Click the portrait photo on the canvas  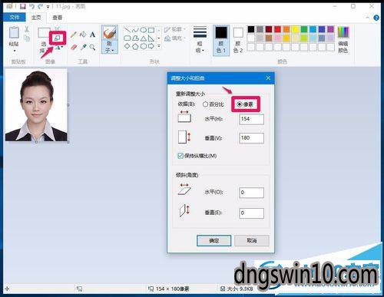36,105
